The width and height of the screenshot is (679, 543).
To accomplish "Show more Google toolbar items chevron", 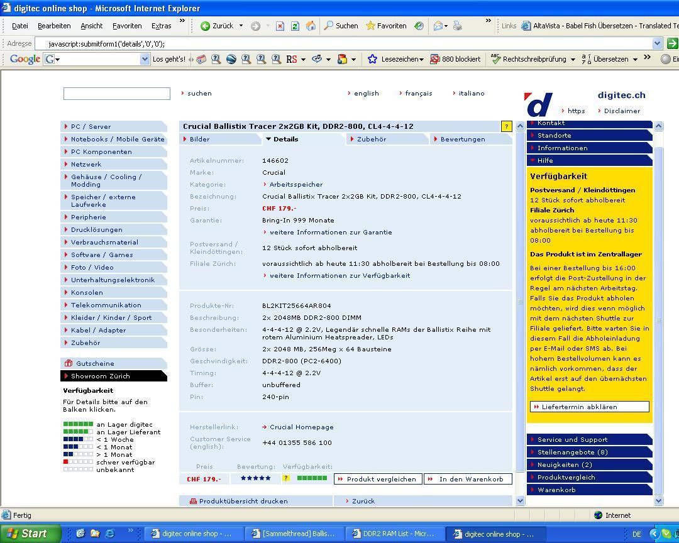I will click(648, 57).
